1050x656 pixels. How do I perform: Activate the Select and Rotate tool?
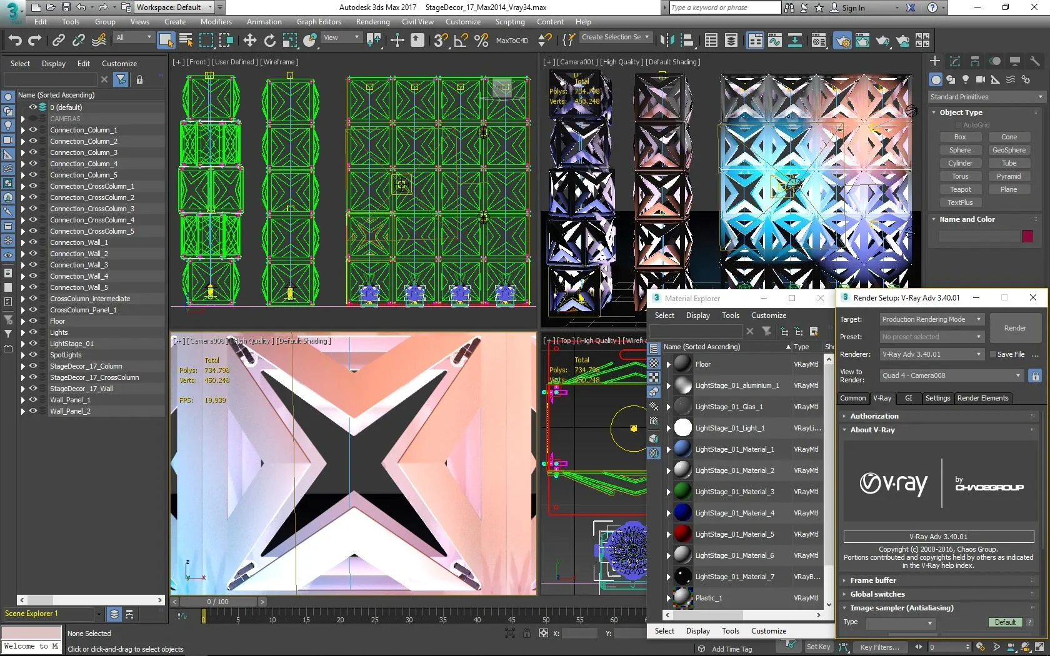270,41
